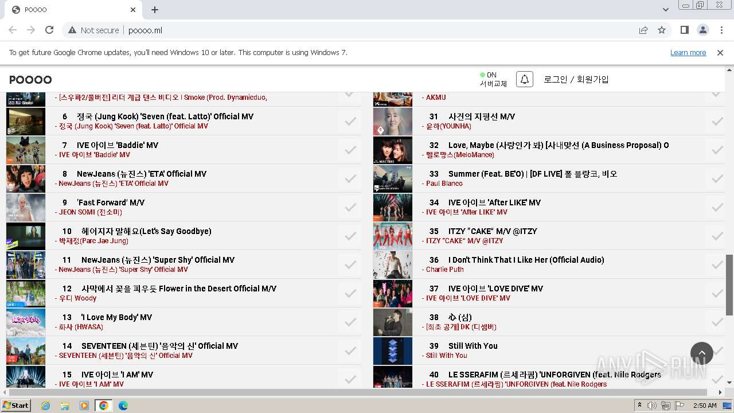Open a new browser tab
The height and width of the screenshot is (413, 734).
(155, 10)
